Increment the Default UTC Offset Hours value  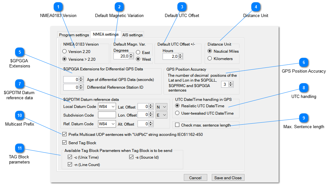click(x=181, y=54)
